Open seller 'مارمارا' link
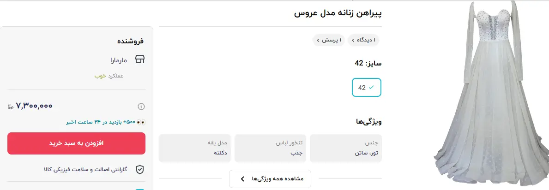 point(118,59)
